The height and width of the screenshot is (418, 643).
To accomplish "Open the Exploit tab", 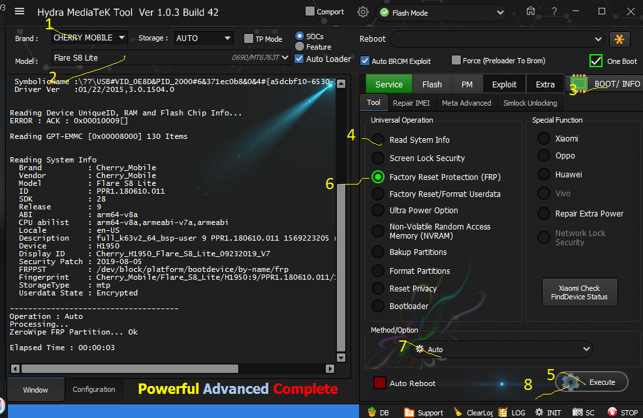I will coord(504,84).
